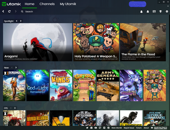Switch to the Home tab
Screen dimensions: 170x130
(x=29, y=4)
